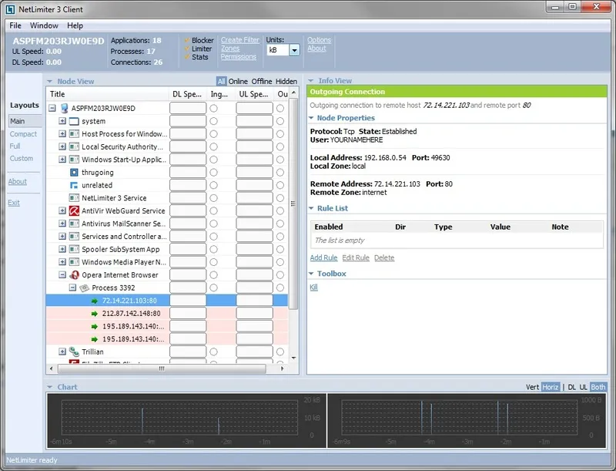Image resolution: width=616 pixels, height=471 pixels.
Task: Click the Windows Media Player Network icon
Action: click(x=74, y=262)
